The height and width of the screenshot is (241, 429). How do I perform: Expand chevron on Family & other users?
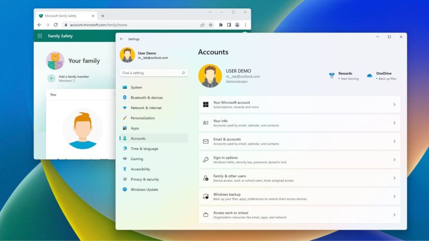[394, 178]
